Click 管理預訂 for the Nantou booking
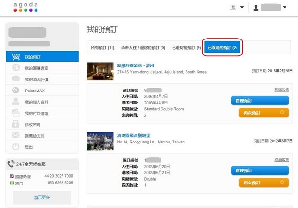298x208 pixels. [x=260, y=170]
